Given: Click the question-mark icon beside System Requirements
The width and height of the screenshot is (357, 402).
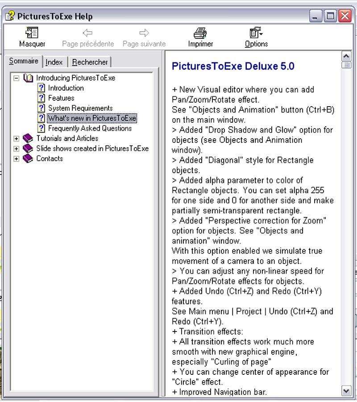Looking at the screenshot, I should pyautogui.click(x=42, y=108).
